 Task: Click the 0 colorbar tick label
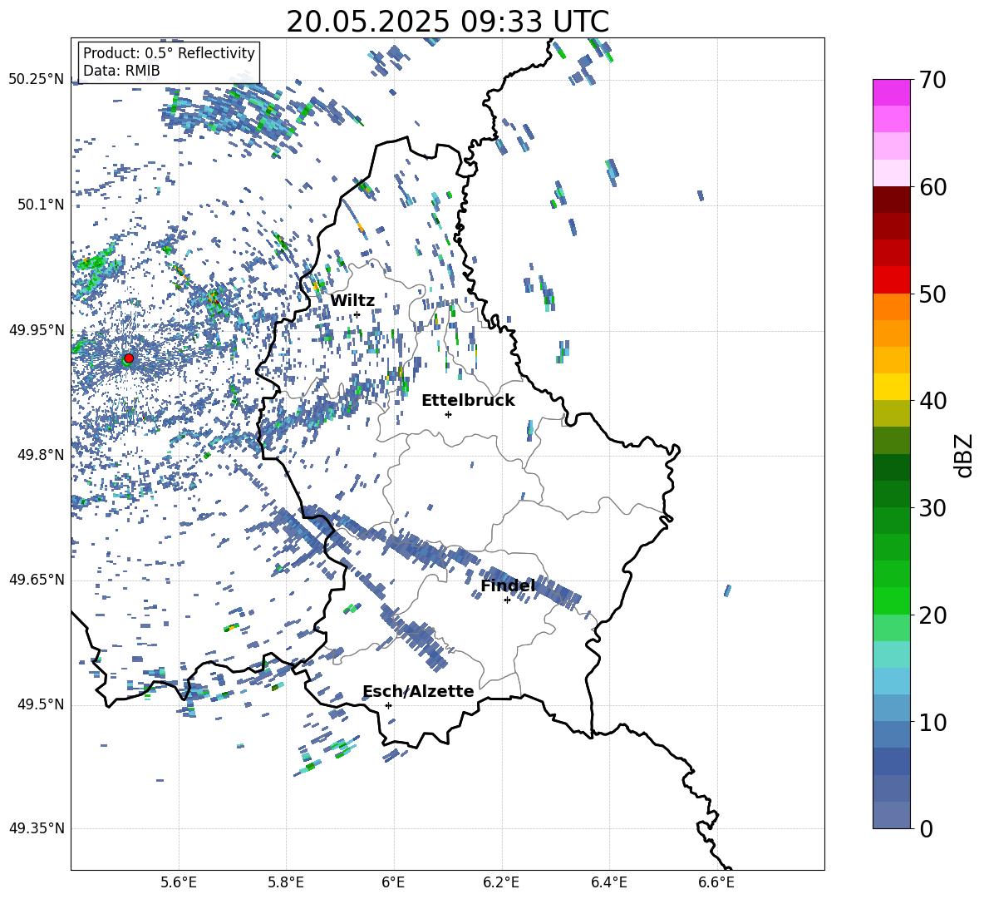click(x=926, y=828)
